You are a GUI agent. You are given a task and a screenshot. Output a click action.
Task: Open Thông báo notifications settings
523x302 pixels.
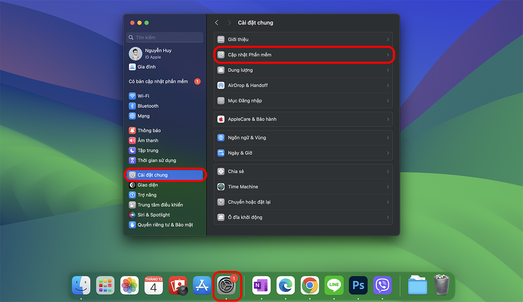pos(149,130)
